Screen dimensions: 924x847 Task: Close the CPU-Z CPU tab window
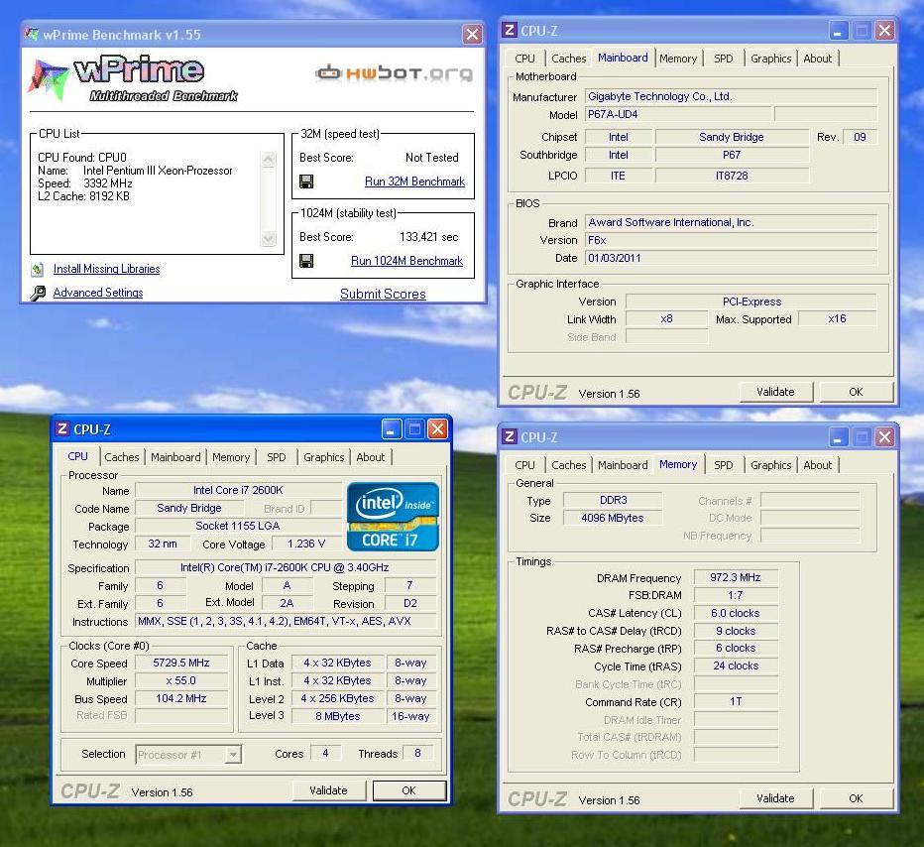pyautogui.click(x=437, y=429)
